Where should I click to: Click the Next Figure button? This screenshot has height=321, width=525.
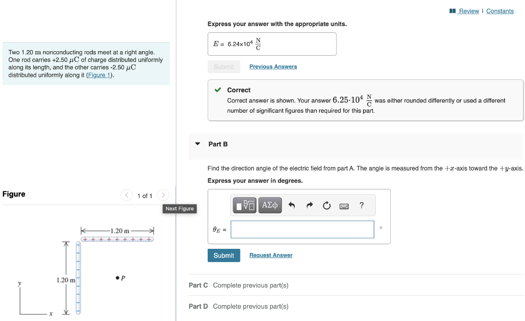tap(179, 208)
